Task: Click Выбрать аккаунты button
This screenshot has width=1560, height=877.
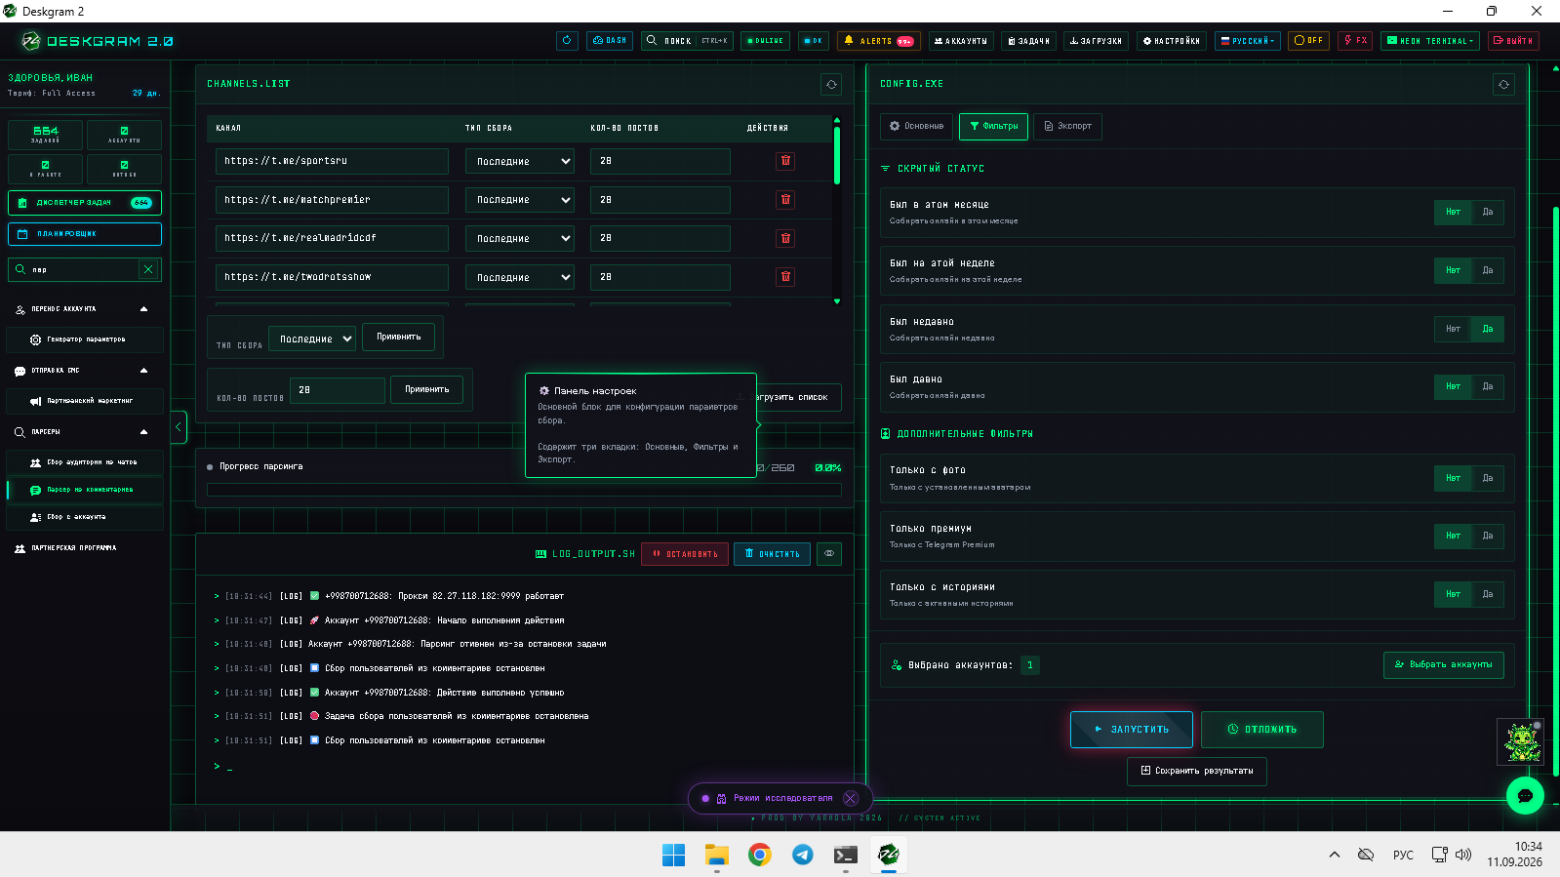Action: [1444, 664]
